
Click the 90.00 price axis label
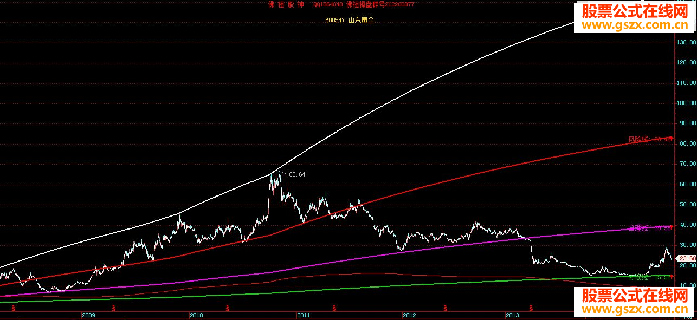coord(687,123)
